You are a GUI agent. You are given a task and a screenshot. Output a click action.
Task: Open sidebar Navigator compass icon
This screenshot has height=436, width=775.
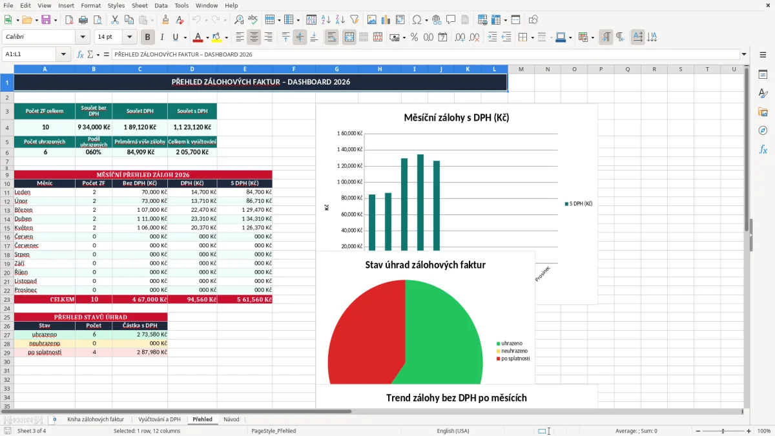pyautogui.click(x=763, y=131)
